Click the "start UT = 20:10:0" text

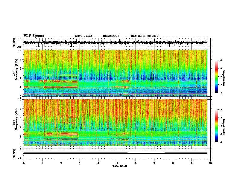(145, 36)
